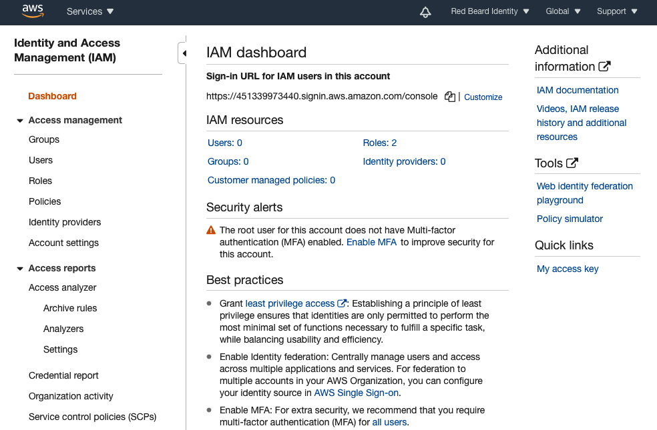Image resolution: width=657 pixels, height=430 pixels.
Task: Click the AWS logo home icon
Action: pyautogui.click(x=33, y=11)
